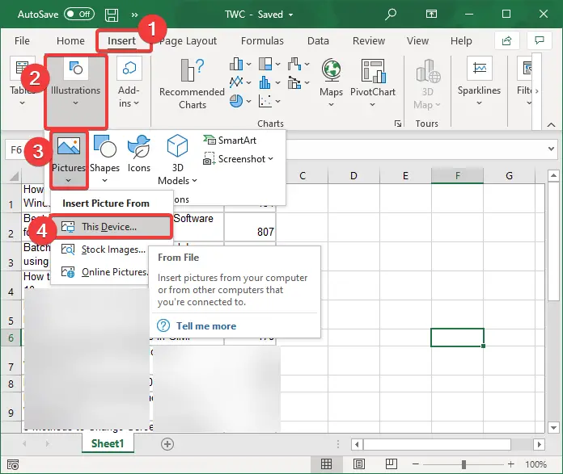Click the Select All corner triangle
This screenshot has width=563, height=474.
14,177
